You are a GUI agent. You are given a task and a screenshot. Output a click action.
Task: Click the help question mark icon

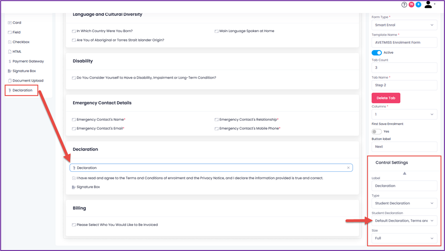tap(404, 5)
